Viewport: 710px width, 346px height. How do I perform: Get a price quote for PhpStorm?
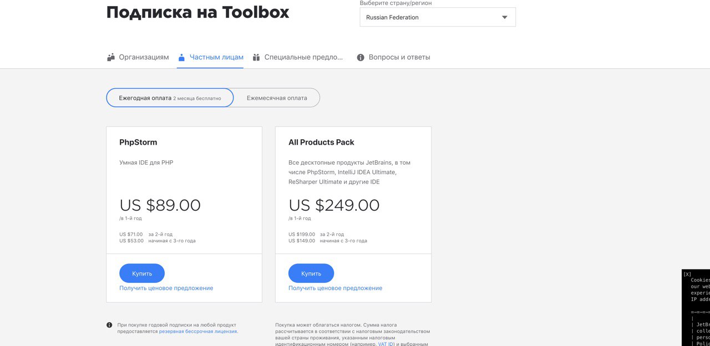(166, 288)
